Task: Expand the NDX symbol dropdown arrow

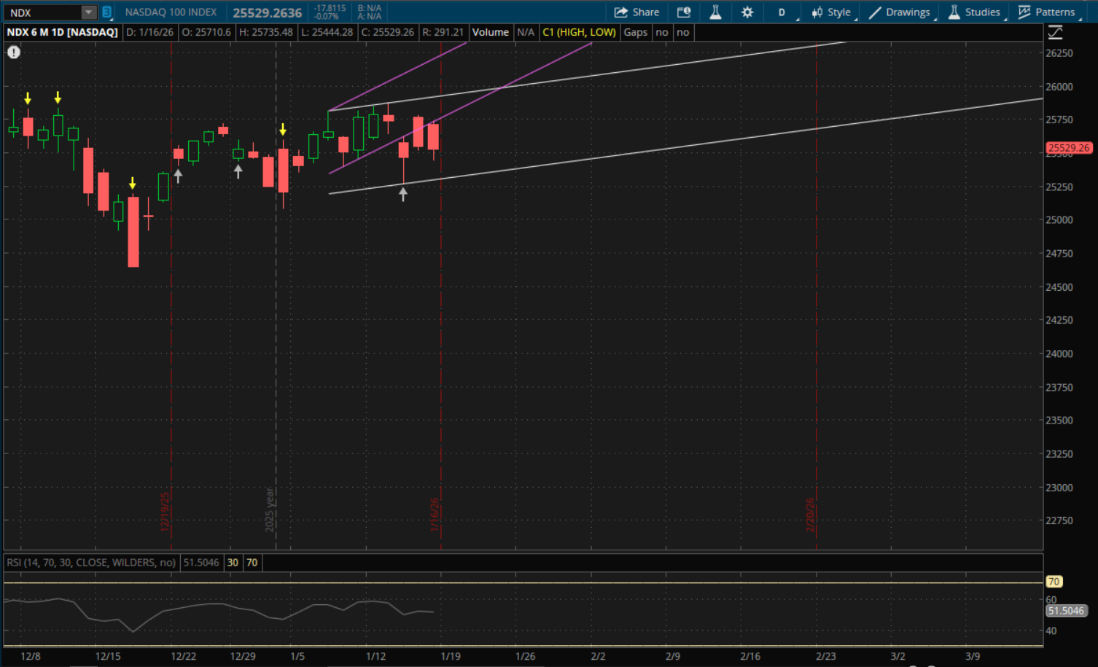Action: point(88,12)
